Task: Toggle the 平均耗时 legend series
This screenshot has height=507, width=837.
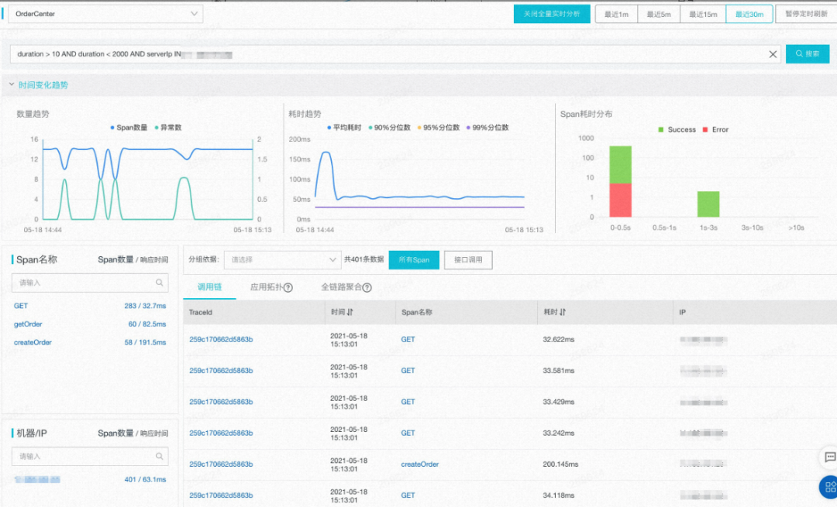Action: click(x=344, y=128)
